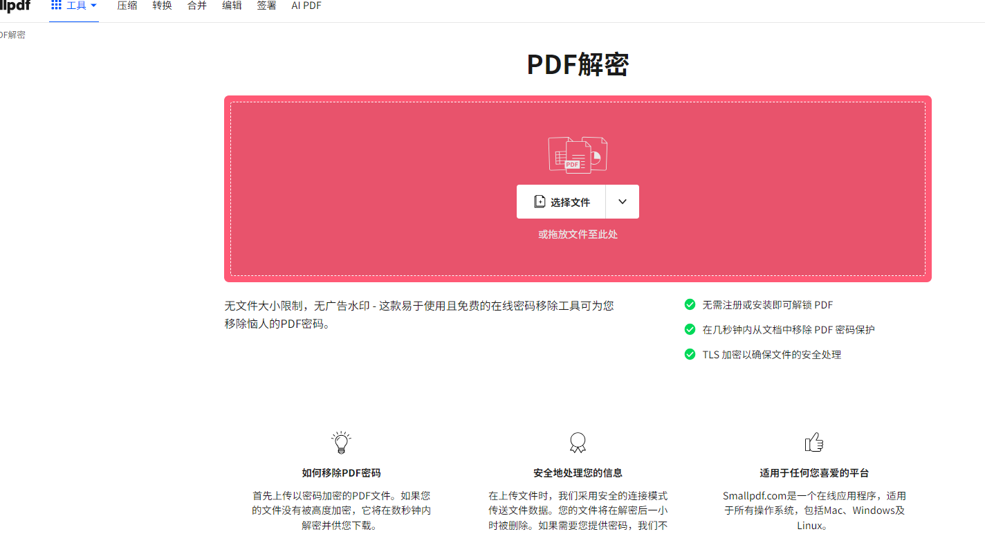This screenshot has width=985, height=534.
Task: Click the PDF解密 breadcrumb link
Action: [x=12, y=35]
